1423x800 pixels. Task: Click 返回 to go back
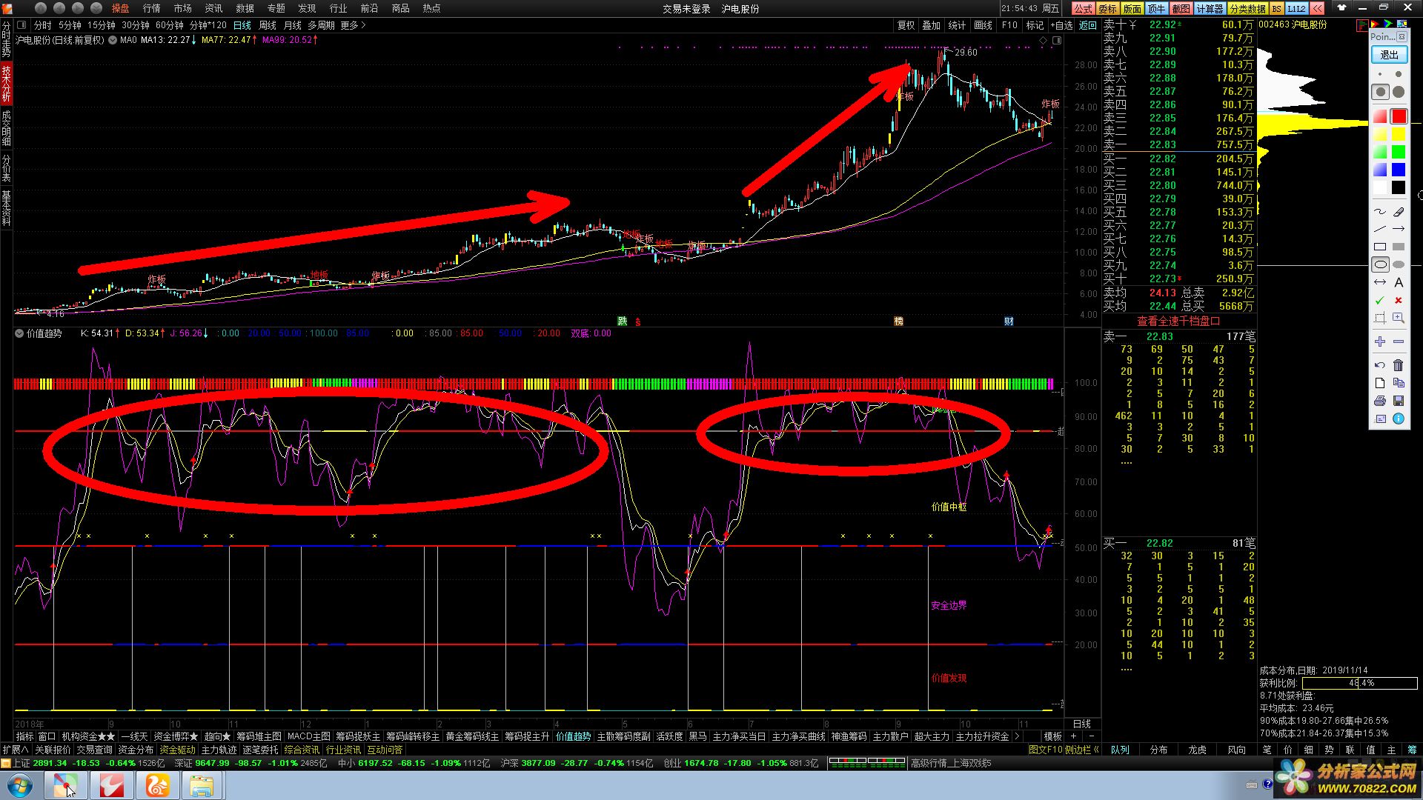pyautogui.click(x=1087, y=25)
